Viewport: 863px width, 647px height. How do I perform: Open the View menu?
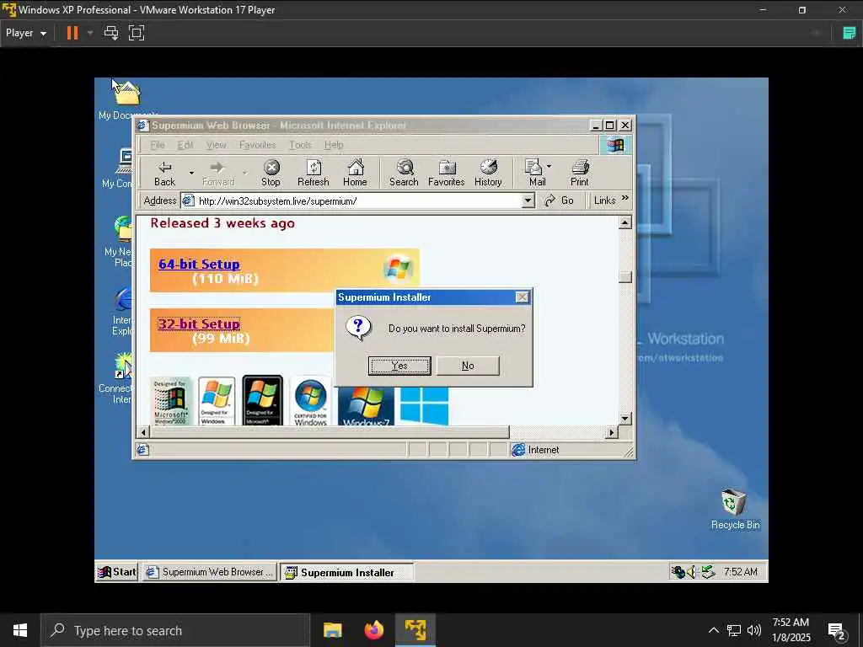pyautogui.click(x=217, y=145)
